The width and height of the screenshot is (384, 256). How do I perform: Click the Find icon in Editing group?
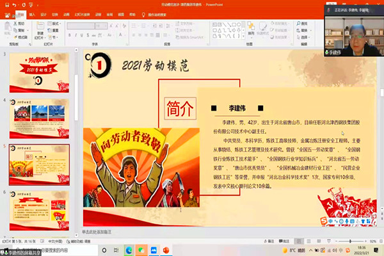tap(301, 22)
